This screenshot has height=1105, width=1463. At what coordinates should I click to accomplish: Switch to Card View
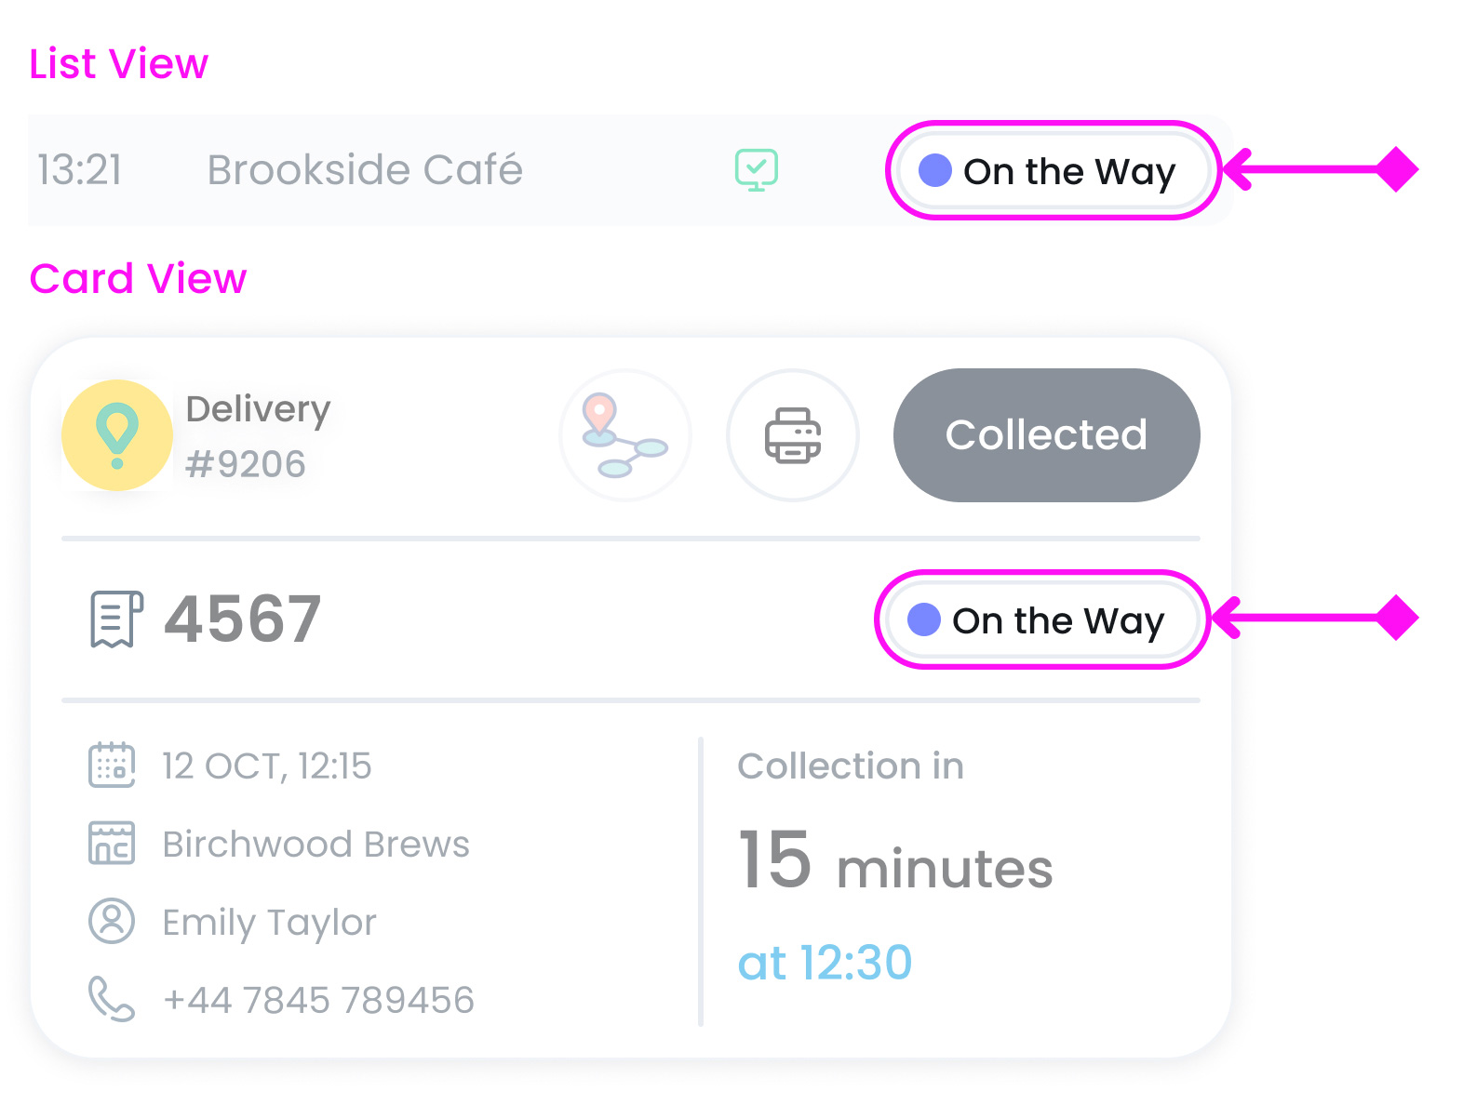point(139,278)
